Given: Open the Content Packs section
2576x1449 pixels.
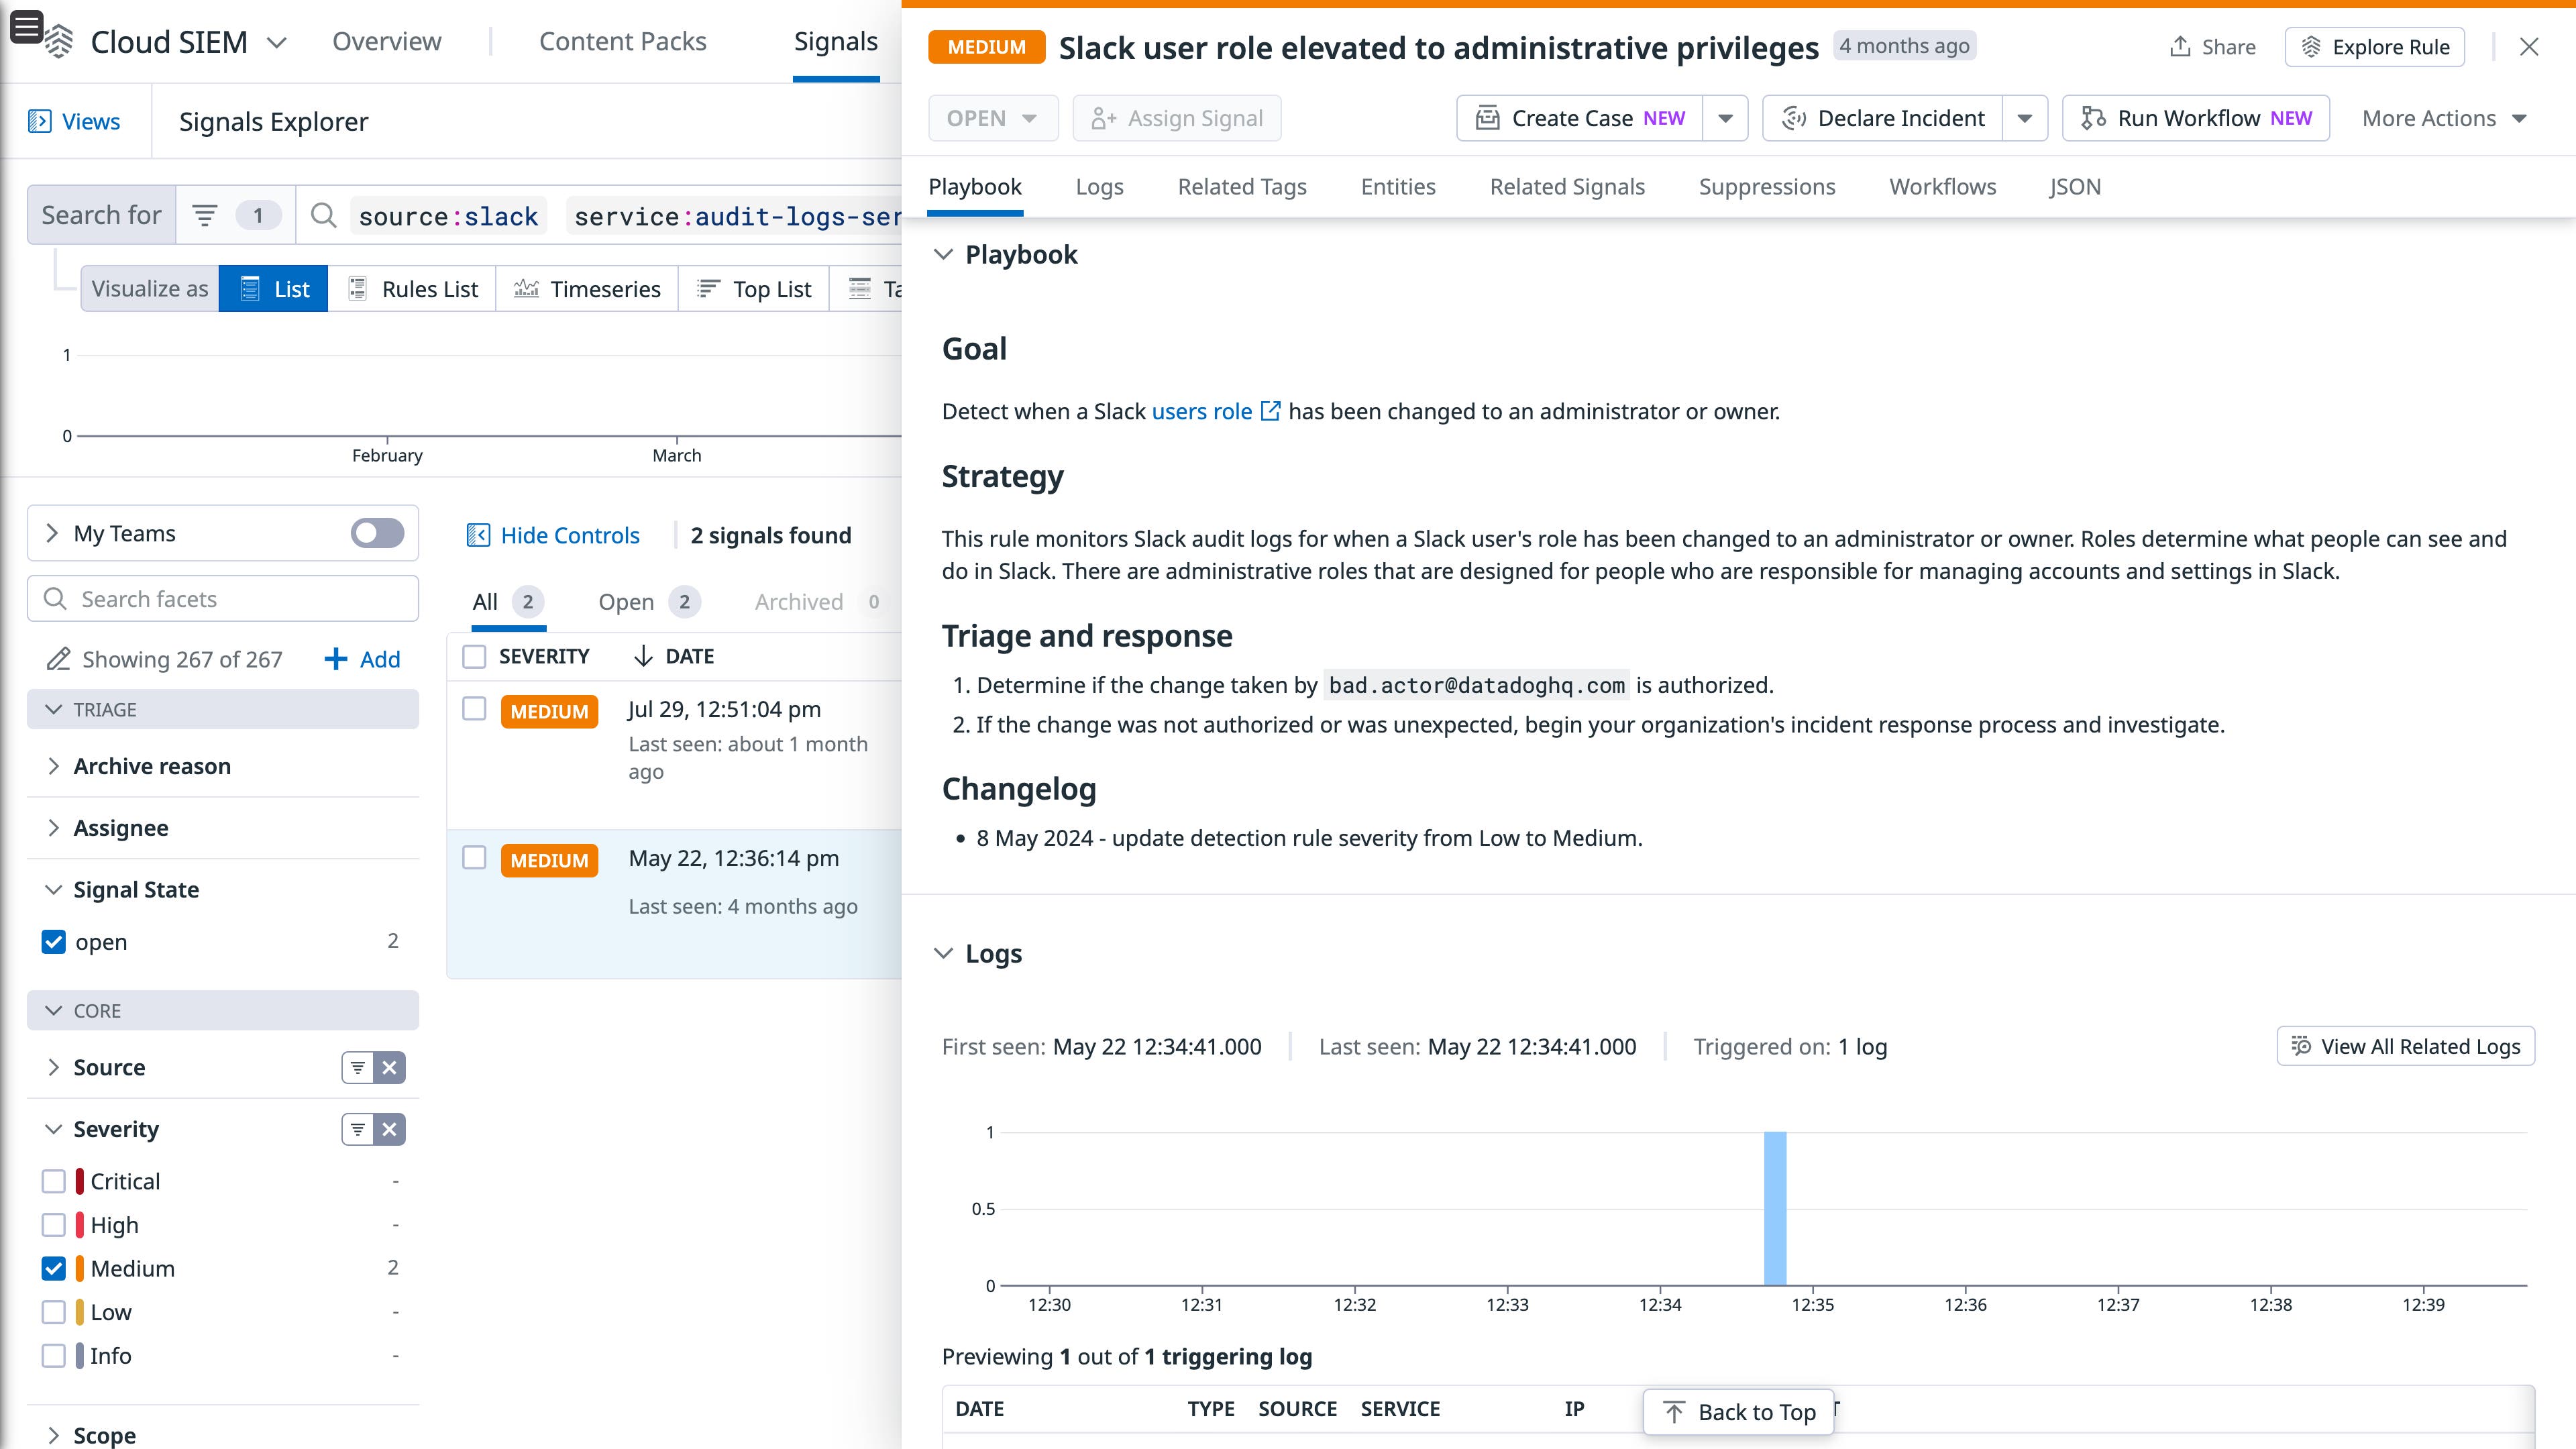Looking at the screenshot, I should tap(622, 41).
